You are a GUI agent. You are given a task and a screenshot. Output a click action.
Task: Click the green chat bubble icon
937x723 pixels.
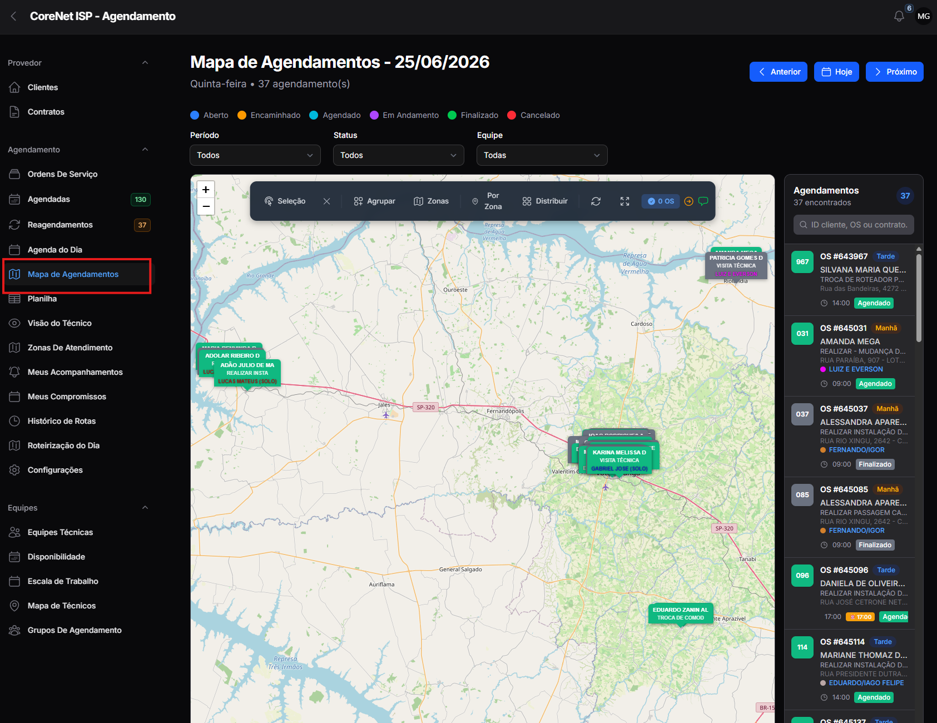coord(703,201)
